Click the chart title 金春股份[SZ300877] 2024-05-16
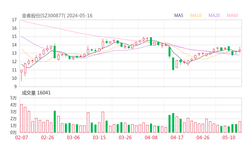Image resolution: width=245 pixels, height=145 pixels. point(57,15)
